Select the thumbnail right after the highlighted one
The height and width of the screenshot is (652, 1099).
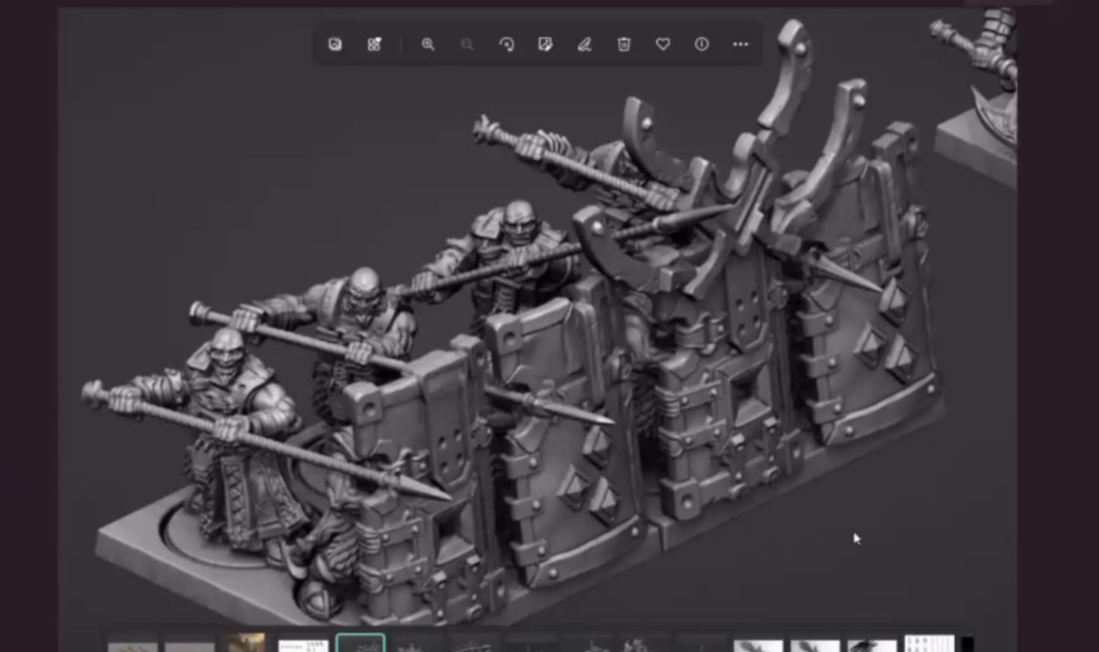pos(417,645)
